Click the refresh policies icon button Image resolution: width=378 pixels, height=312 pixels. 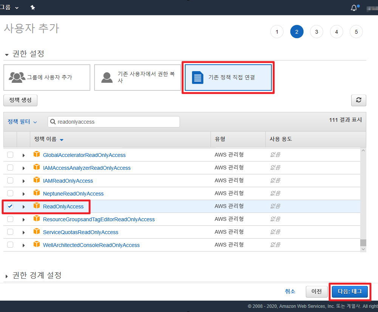pyautogui.click(x=358, y=100)
